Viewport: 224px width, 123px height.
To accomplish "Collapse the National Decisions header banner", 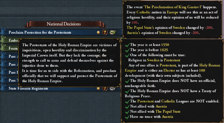I will (x=64, y=24).
